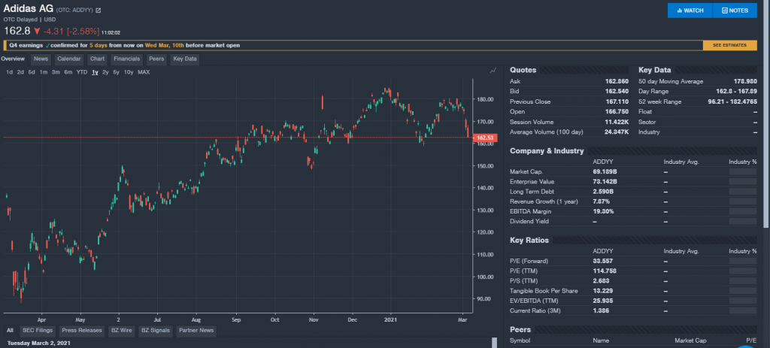Switch to the Chart tab

(97, 59)
